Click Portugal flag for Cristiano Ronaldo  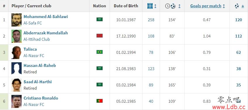tap(99, 101)
